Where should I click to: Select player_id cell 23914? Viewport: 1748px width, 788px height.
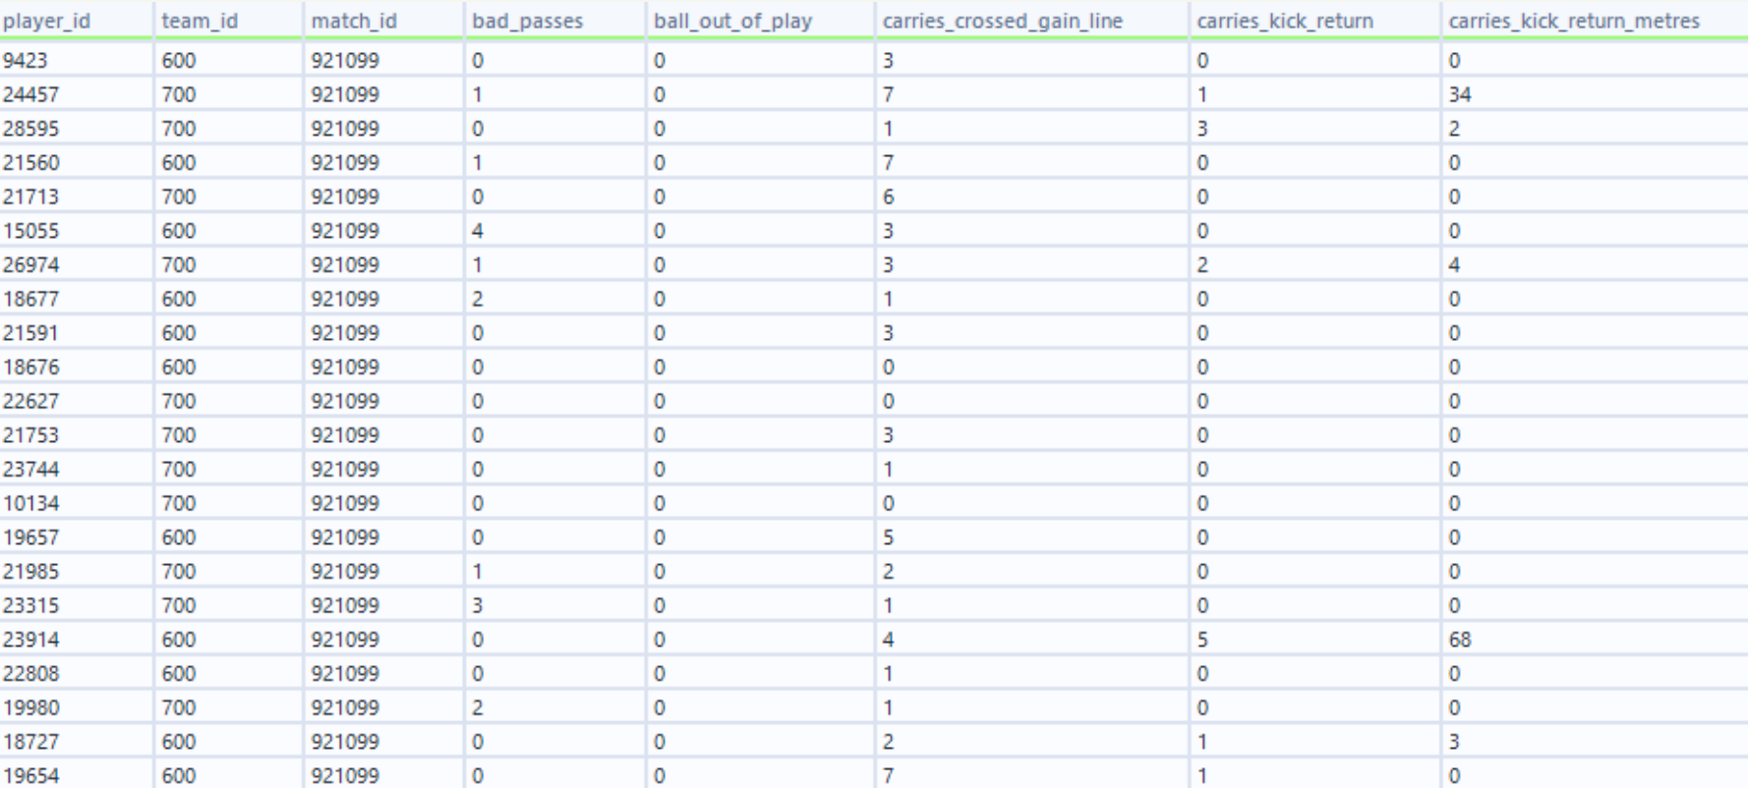[x=76, y=640]
